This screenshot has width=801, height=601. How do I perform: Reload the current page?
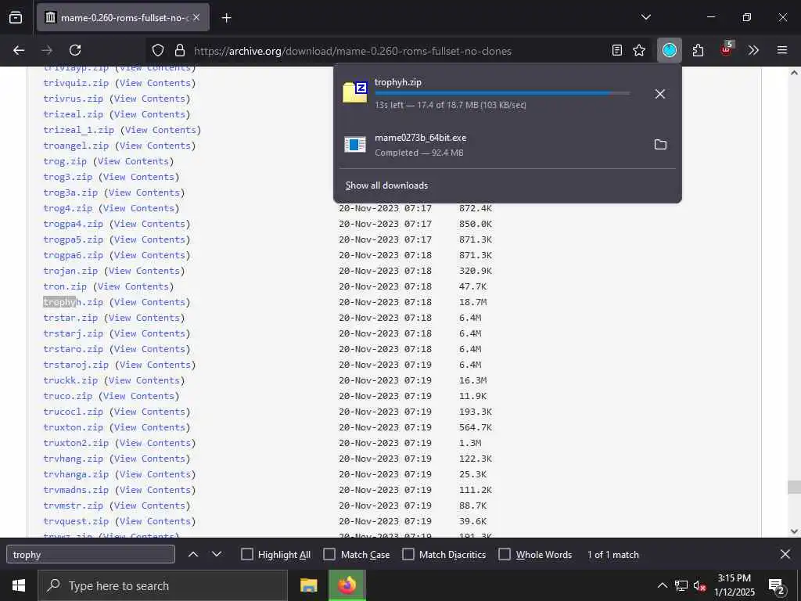click(x=75, y=50)
